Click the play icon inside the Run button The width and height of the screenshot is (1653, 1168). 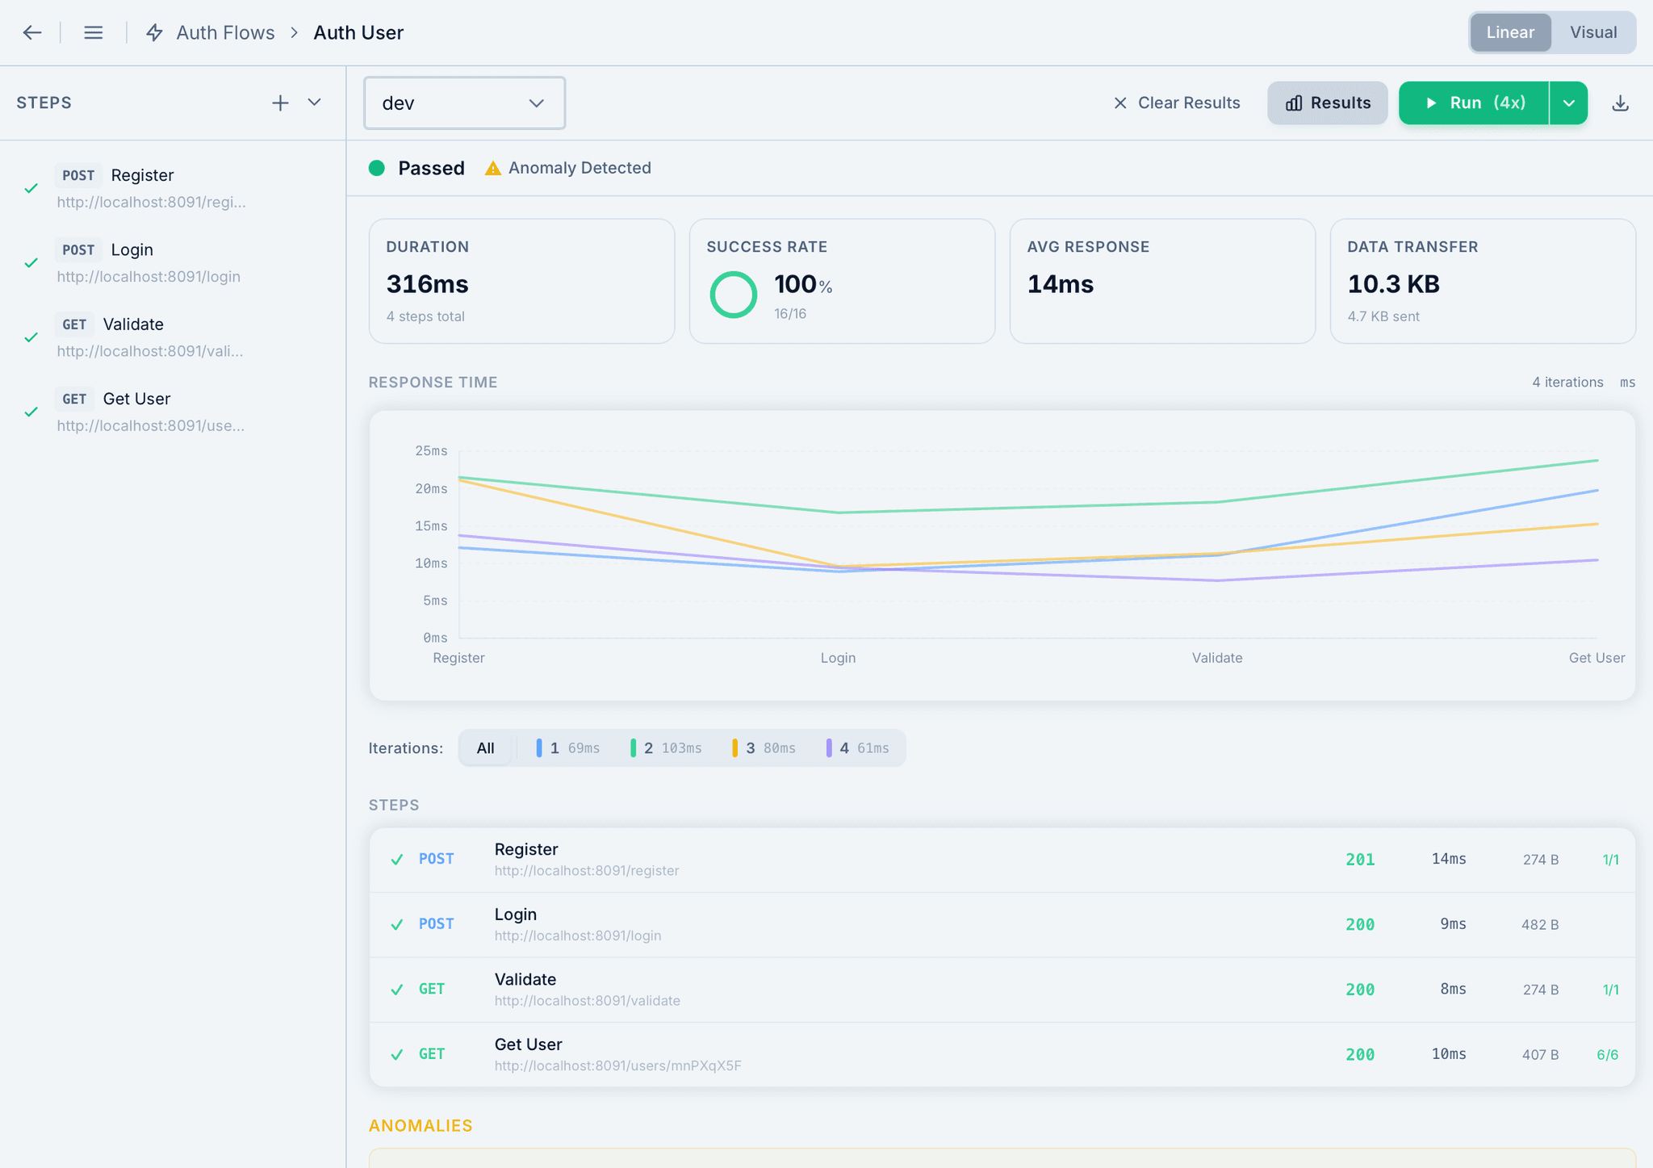coord(1431,103)
